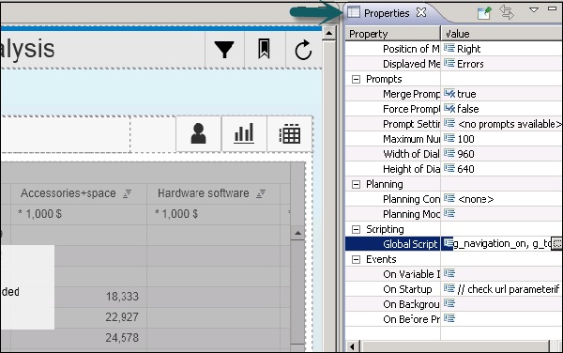Select the Displayed Message Errors value
Image resolution: width=563 pixels, height=353 pixels.
coord(502,64)
